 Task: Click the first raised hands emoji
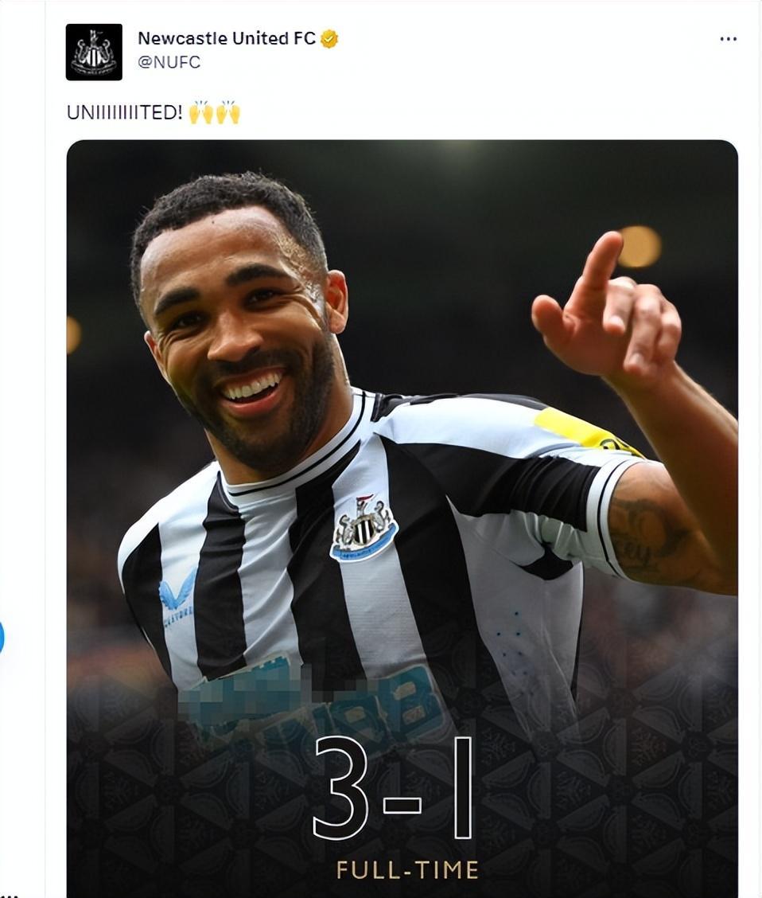point(200,112)
